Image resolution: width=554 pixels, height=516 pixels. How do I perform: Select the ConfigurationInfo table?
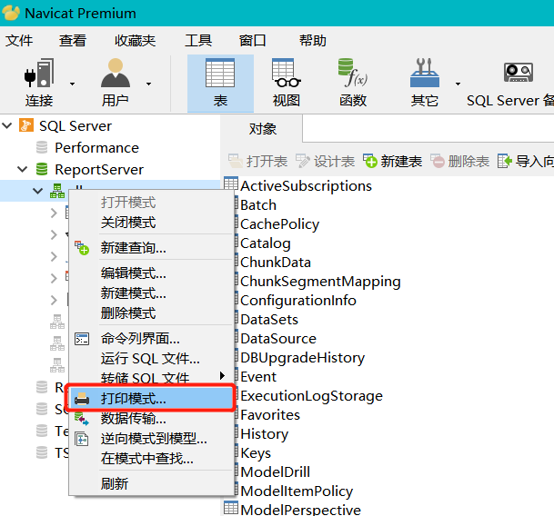[x=298, y=301]
